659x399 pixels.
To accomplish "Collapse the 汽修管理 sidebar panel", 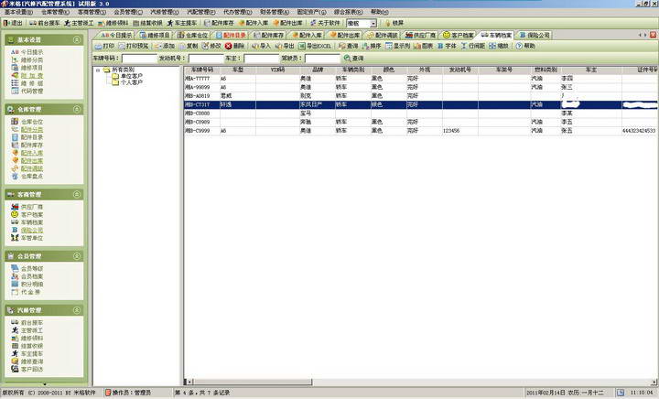I will (77, 310).
